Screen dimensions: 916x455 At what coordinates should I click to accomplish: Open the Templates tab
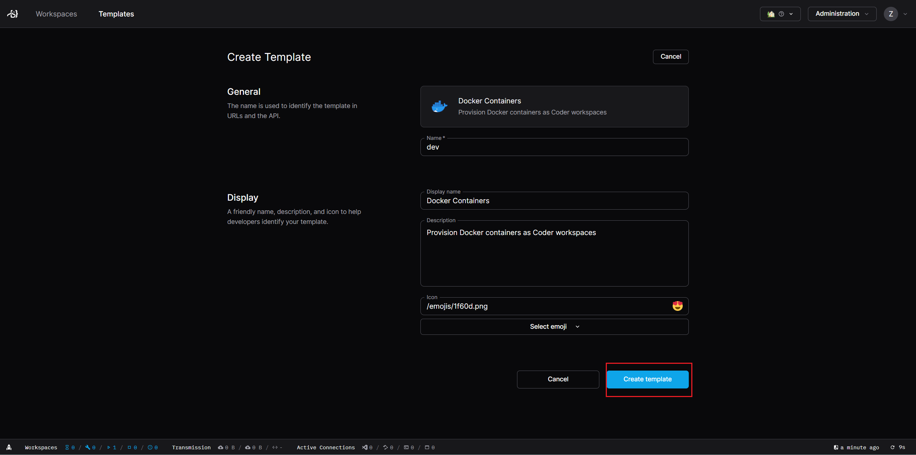116,14
